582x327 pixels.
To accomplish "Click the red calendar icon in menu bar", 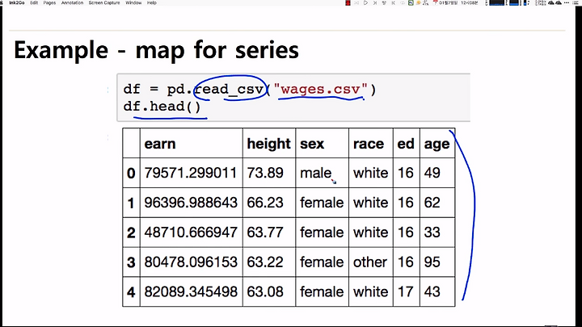I will 436,2.
